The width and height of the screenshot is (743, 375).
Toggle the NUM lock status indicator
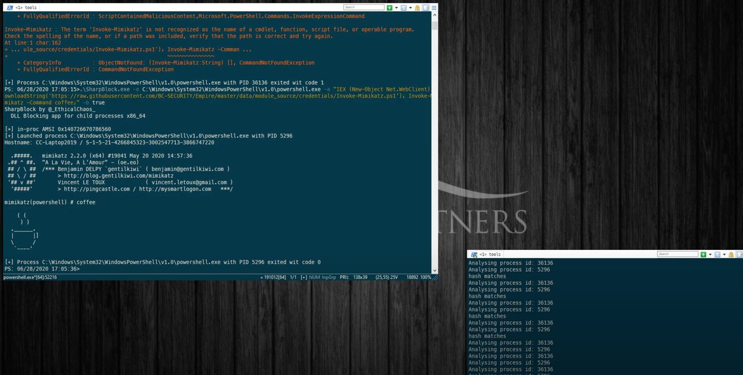tap(315, 277)
